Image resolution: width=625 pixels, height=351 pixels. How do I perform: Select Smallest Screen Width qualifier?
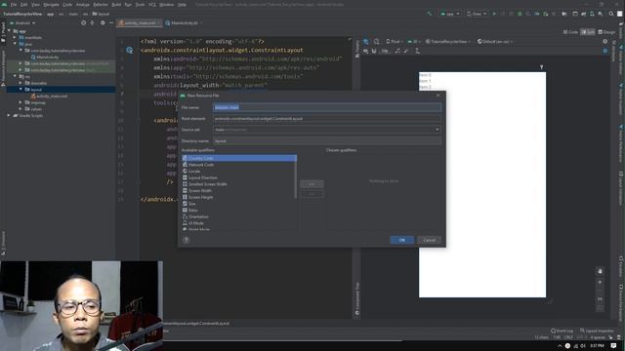point(239,184)
